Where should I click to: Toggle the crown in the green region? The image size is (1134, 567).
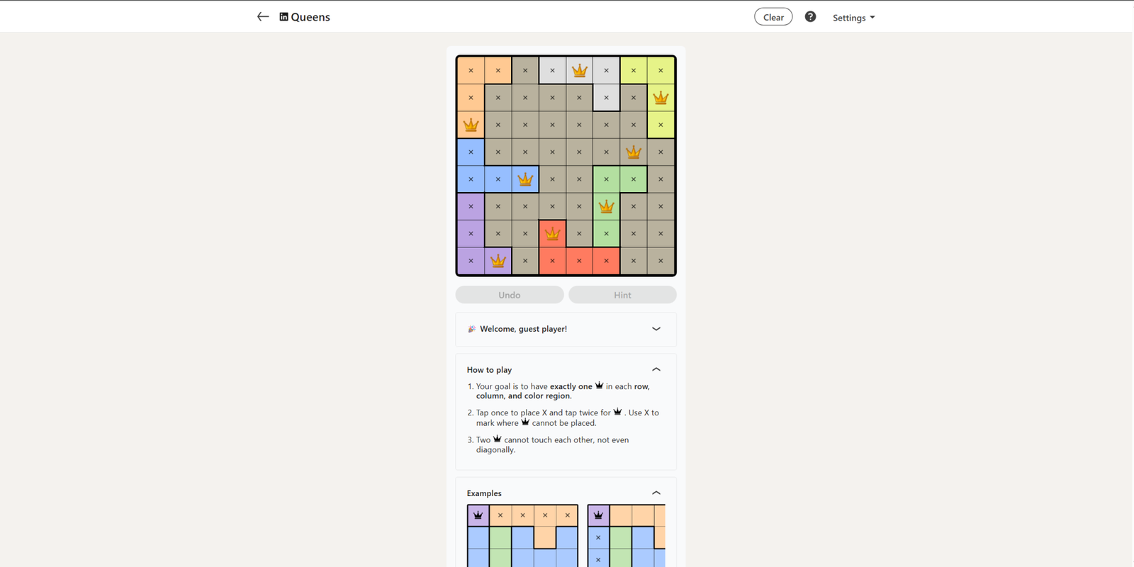point(607,206)
